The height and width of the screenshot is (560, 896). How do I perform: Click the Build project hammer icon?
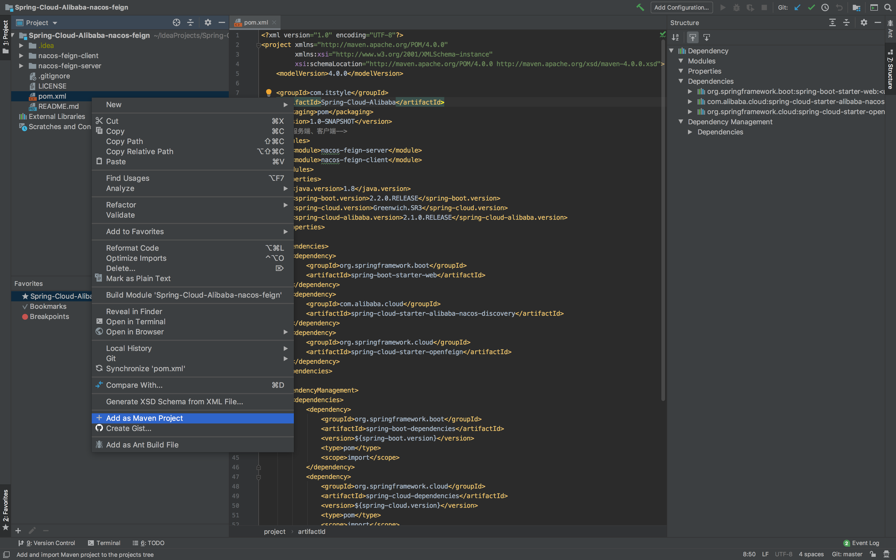(640, 7)
